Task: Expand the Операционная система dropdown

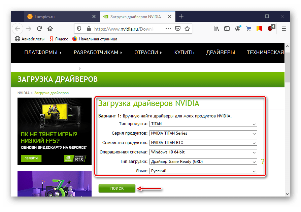Action: coord(203,152)
